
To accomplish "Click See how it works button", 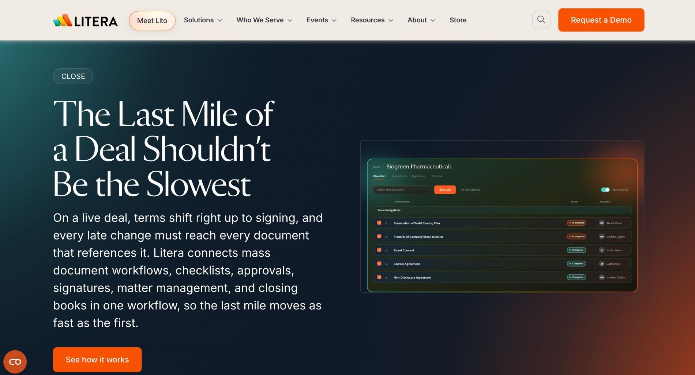I will point(97,360).
